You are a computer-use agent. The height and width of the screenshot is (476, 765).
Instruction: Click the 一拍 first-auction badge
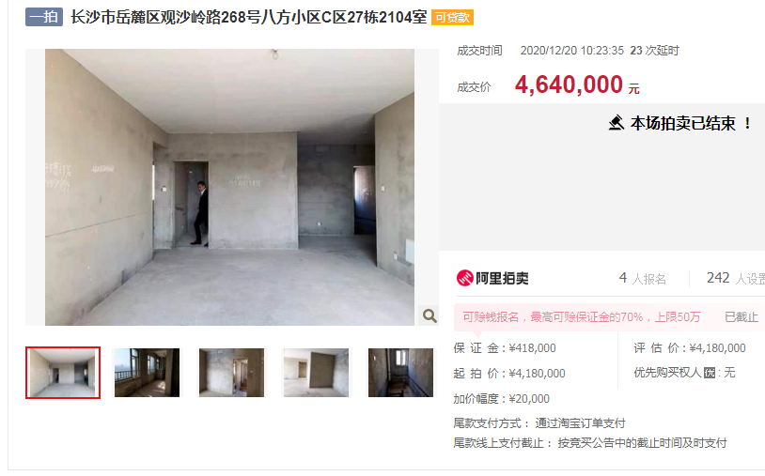click(x=44, y=17)
